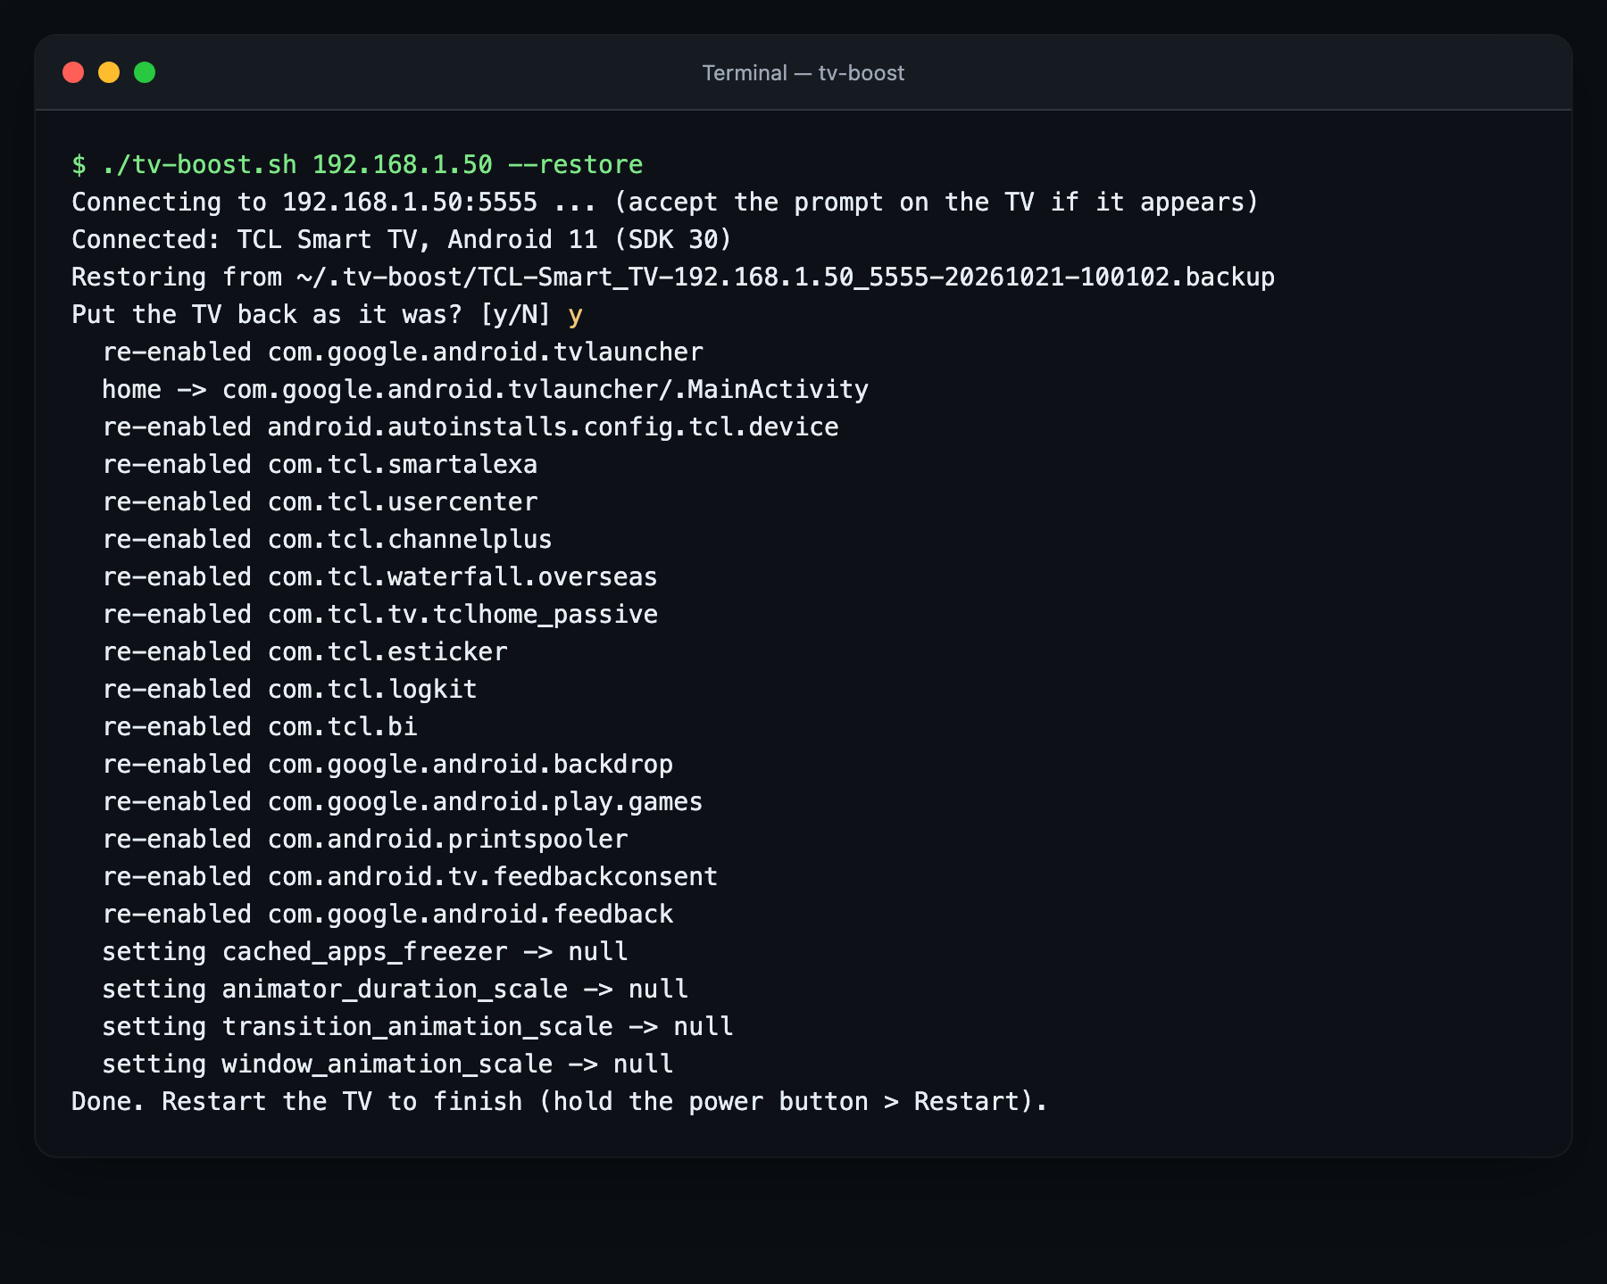Screen dimensions: 1607x1284
Task: Click 're-enabled com.google.android.backdrop' line
Action: 387,765
